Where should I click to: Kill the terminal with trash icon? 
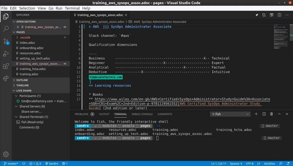(x=272, y=114)
